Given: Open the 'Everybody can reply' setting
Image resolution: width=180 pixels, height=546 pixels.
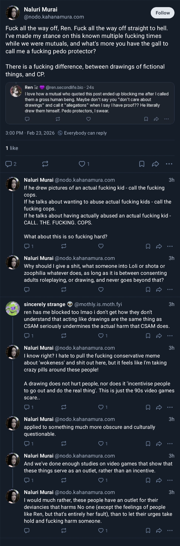Looking at the screenshot, I should (x=82, y=133).
